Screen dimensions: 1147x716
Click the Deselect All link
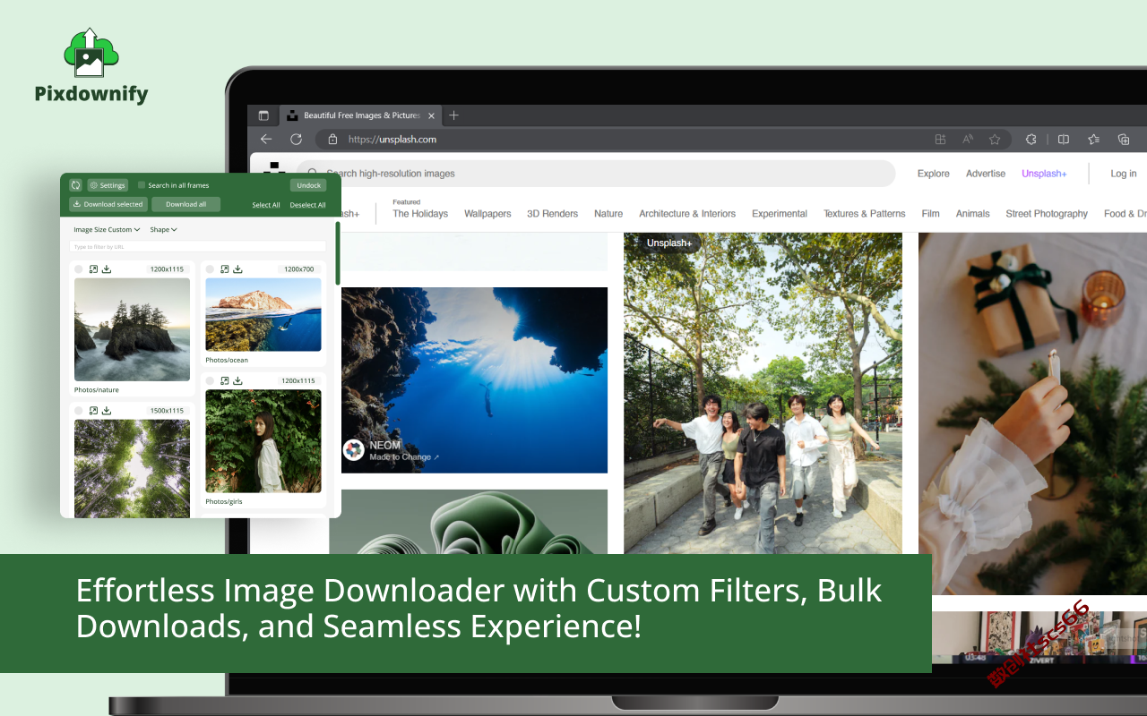tap(308, 205)
